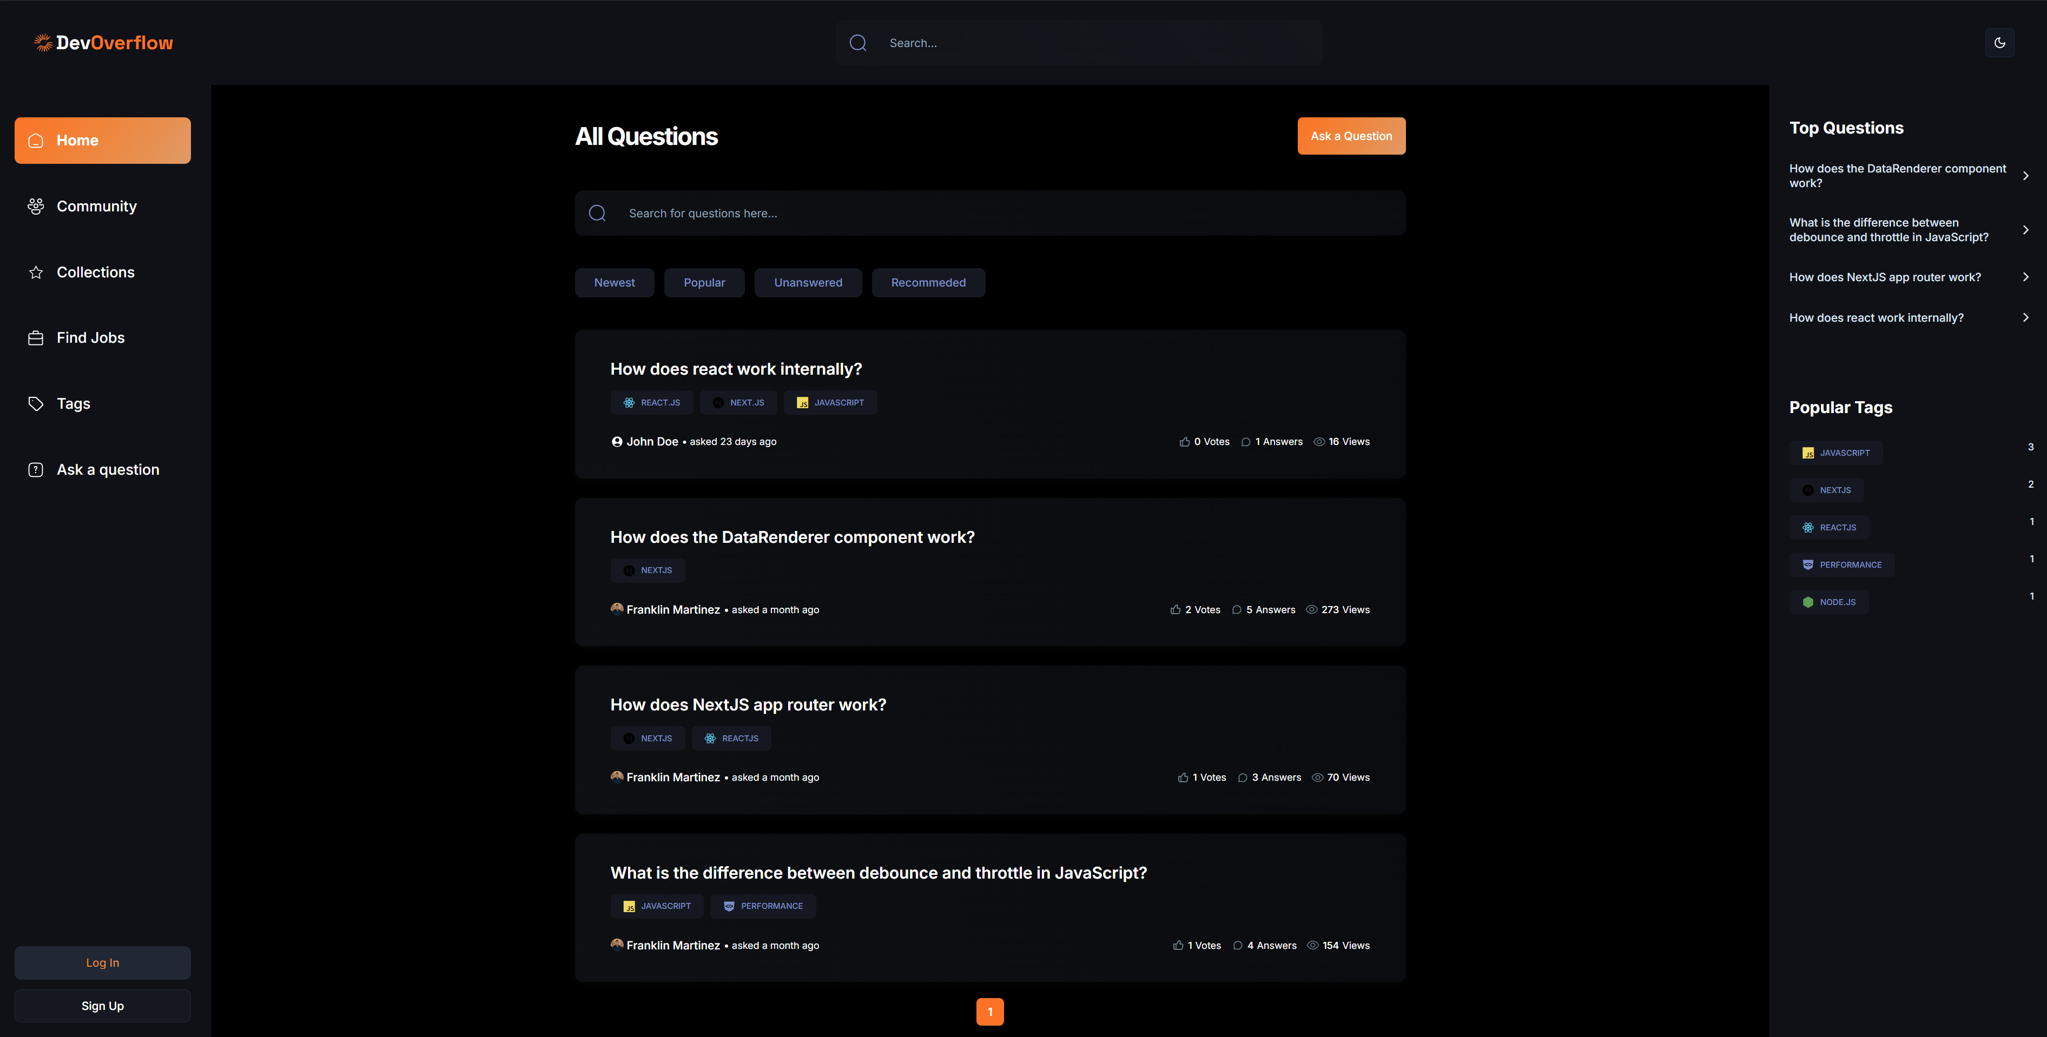The width and height of the screenshot is (2047, 1037).
Task: Click the Community people icon in sidebar
Action: click(x=36, y=207)
